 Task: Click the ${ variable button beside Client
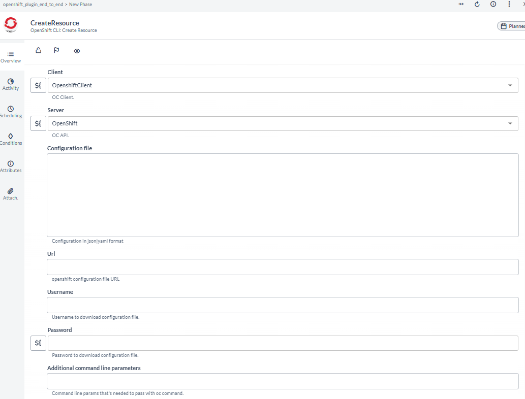(38, 85)
